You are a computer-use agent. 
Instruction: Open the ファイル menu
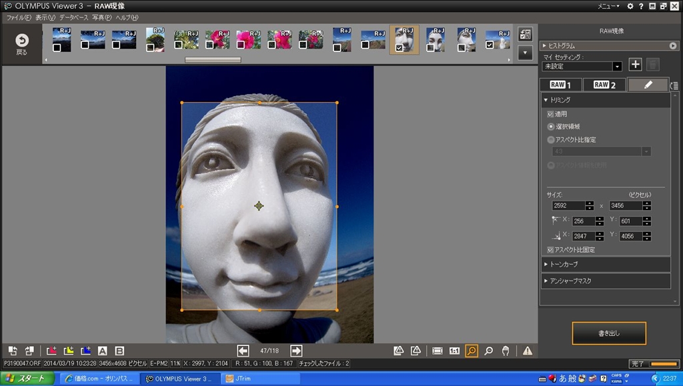(19, 17)
